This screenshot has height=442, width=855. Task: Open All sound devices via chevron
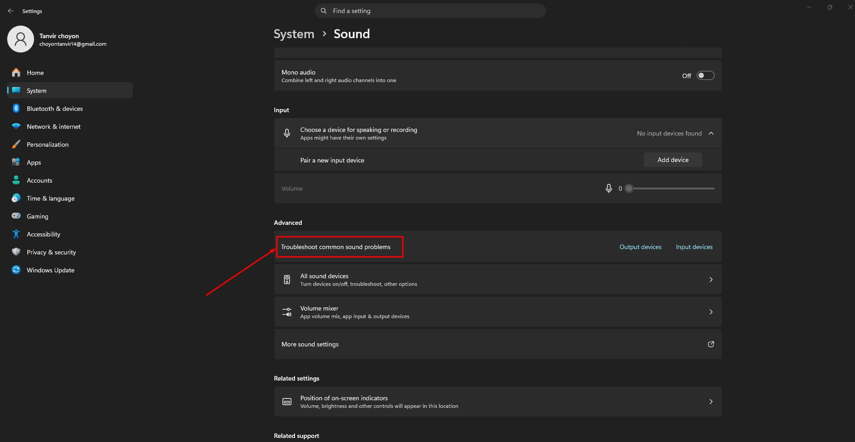click(711, 280)
